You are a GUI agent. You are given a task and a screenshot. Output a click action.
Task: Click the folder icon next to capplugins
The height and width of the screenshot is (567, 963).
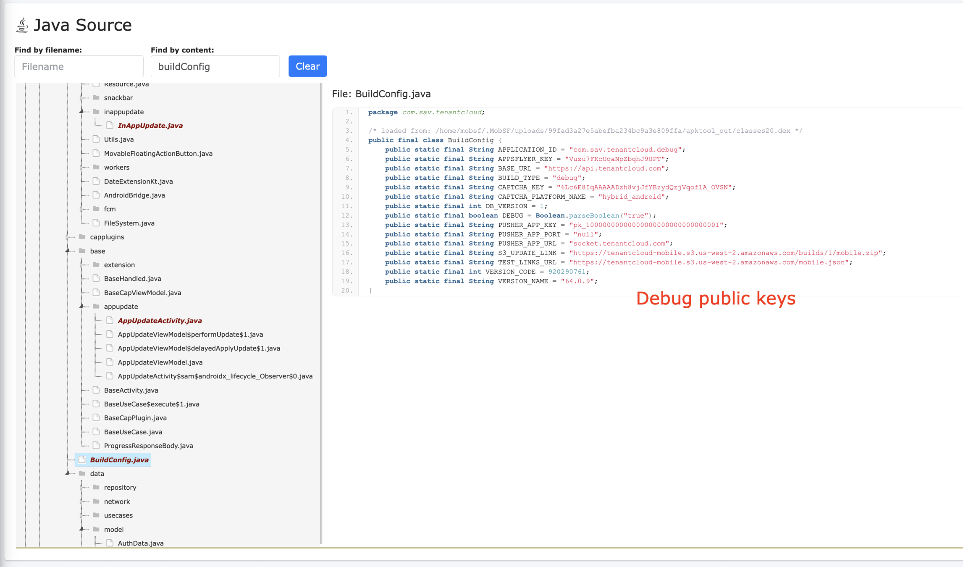coord(82,236)
